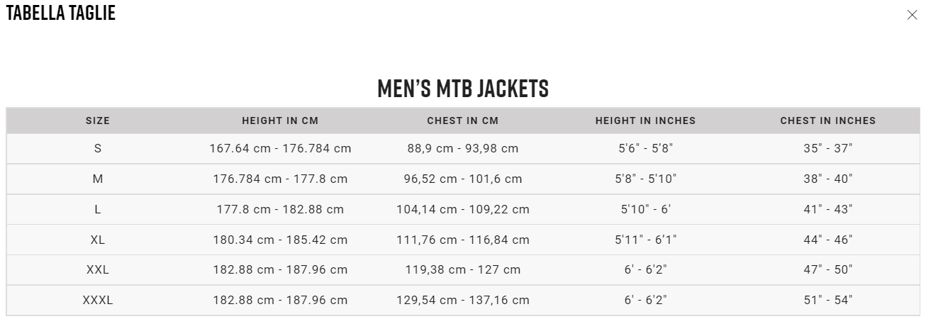The width and height of the screenshot is (931, 319).
Task: Click the 88,9 cm - 93,98 cm chest cell
Action: tap(463, 149)
